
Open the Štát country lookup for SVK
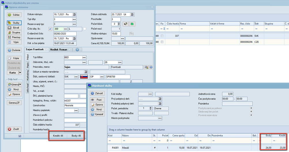pyautogui.click(x=76, y=77)
